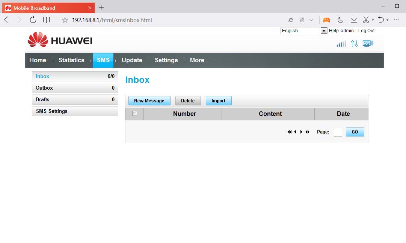Image resolution: width=406 pixels, height=243 pixels.
Task: Tick the select-all messages checkbox
Action: tap(135, 114)
